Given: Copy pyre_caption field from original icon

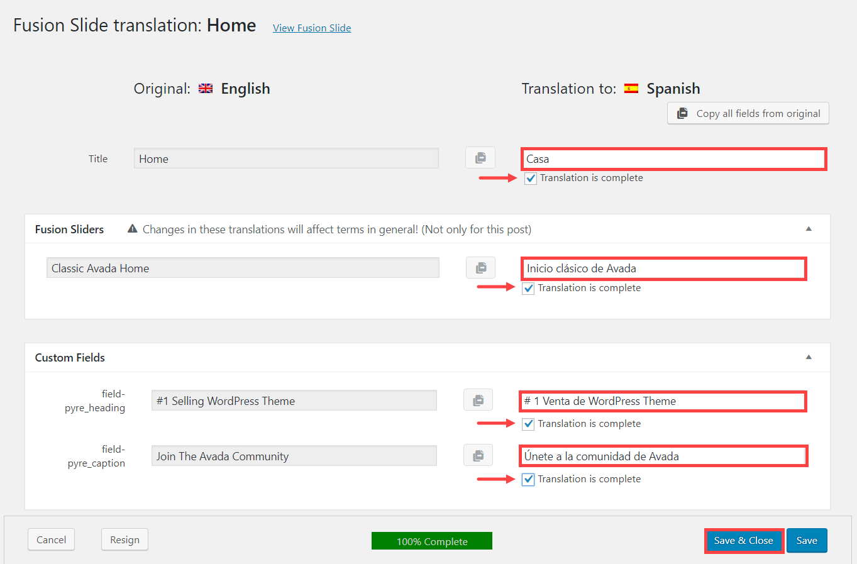Looking at the screenshot, I should click(478, 455).
